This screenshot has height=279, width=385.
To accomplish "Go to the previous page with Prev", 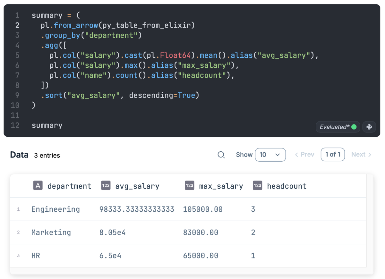I will click(304, 155).
